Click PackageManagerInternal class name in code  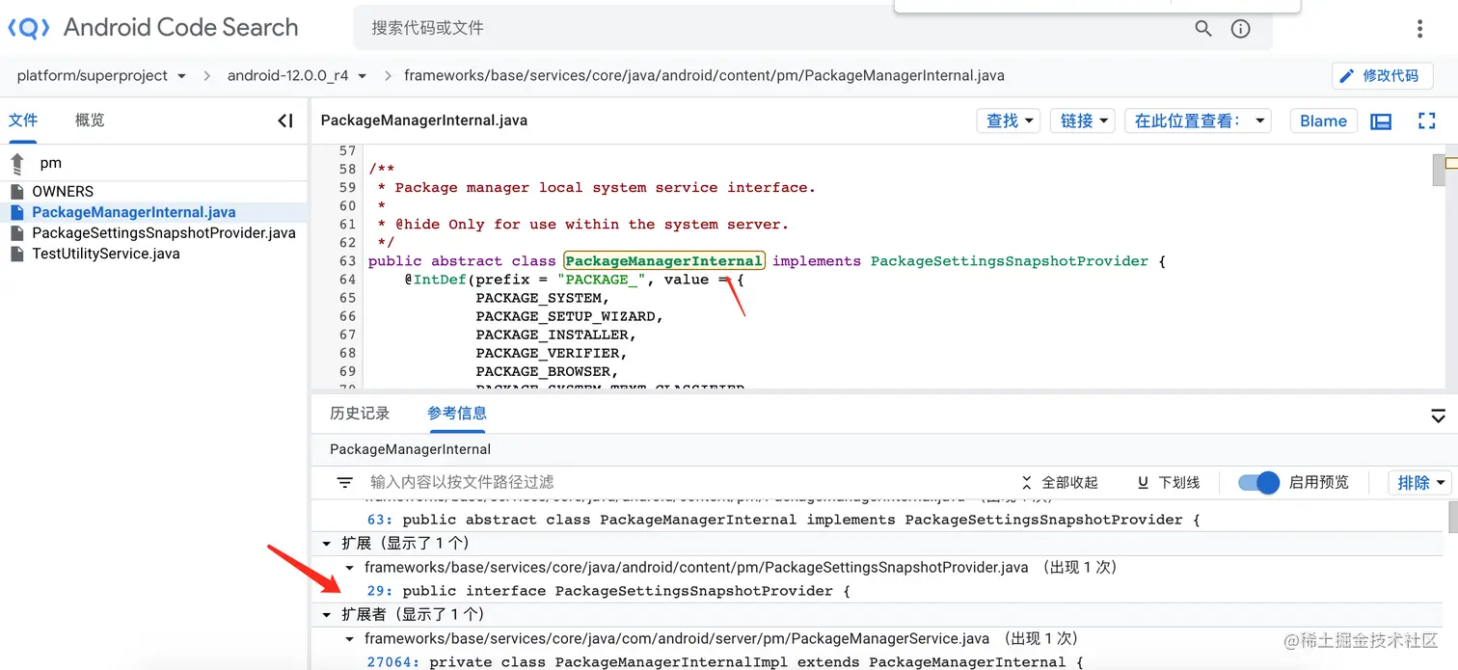click(x=664, y=261)
